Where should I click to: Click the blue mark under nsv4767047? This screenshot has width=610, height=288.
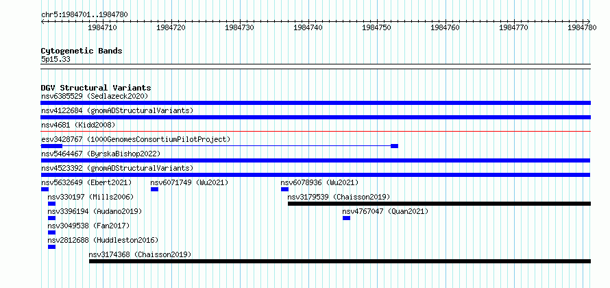point(346,218)
